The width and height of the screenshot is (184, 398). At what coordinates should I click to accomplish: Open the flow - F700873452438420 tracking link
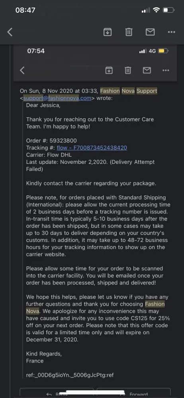(x=92, y=148)
